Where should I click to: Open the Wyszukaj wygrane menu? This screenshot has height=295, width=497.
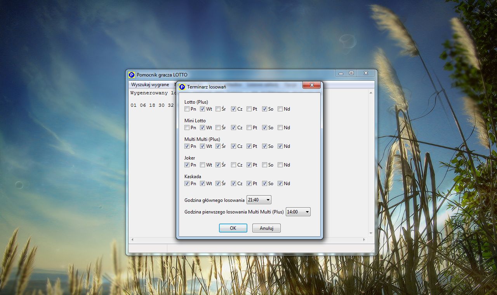(150, 85)
